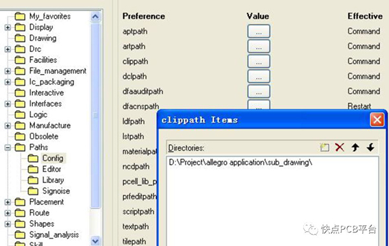Expand the File_management category
The width and height of the screenshot is (389, 246).
(x=8, y=71)
